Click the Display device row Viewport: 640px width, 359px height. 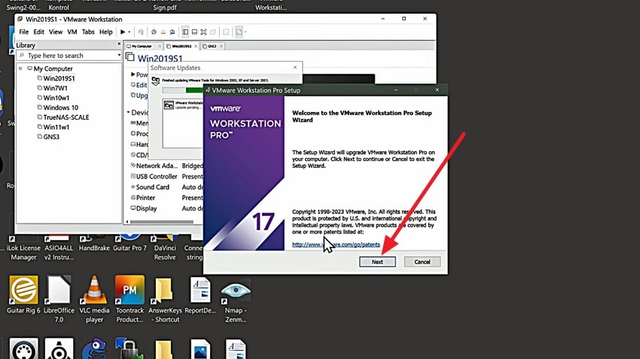[166, 208]
